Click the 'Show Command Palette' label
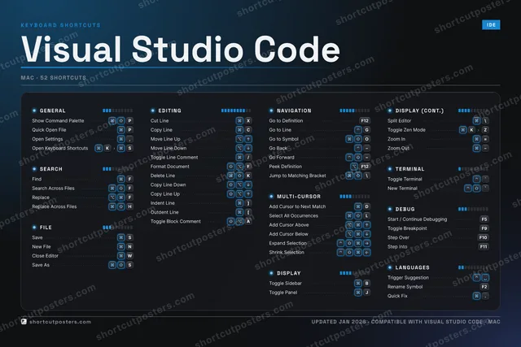 (x=58, y=121)
